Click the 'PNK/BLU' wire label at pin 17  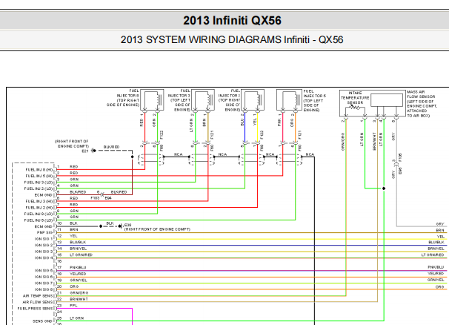[78, 268]
